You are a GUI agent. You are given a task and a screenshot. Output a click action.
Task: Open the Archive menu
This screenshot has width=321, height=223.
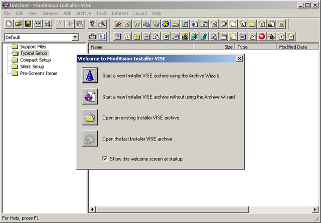[84, 13]
